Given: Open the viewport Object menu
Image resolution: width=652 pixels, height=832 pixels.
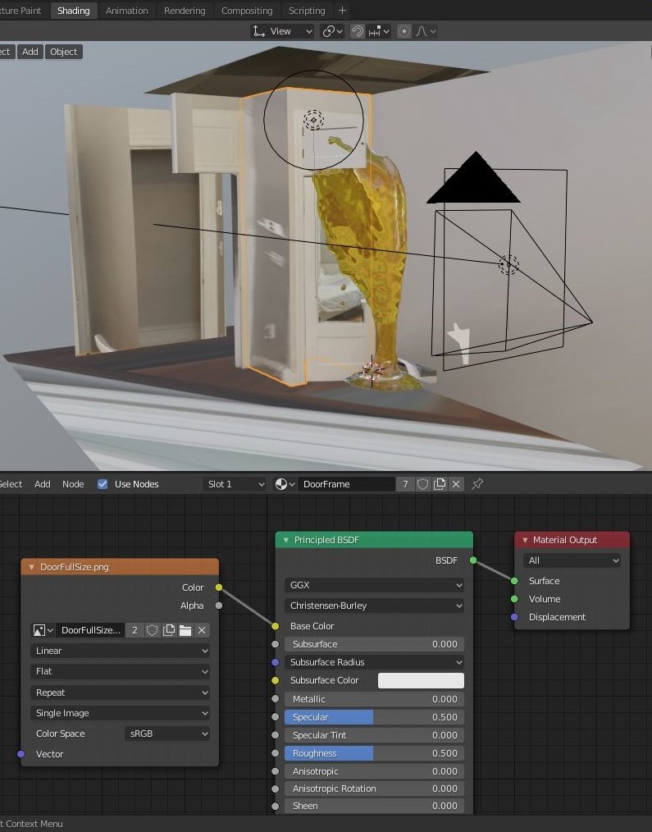Looking at the screenshot, I should 64,52.
